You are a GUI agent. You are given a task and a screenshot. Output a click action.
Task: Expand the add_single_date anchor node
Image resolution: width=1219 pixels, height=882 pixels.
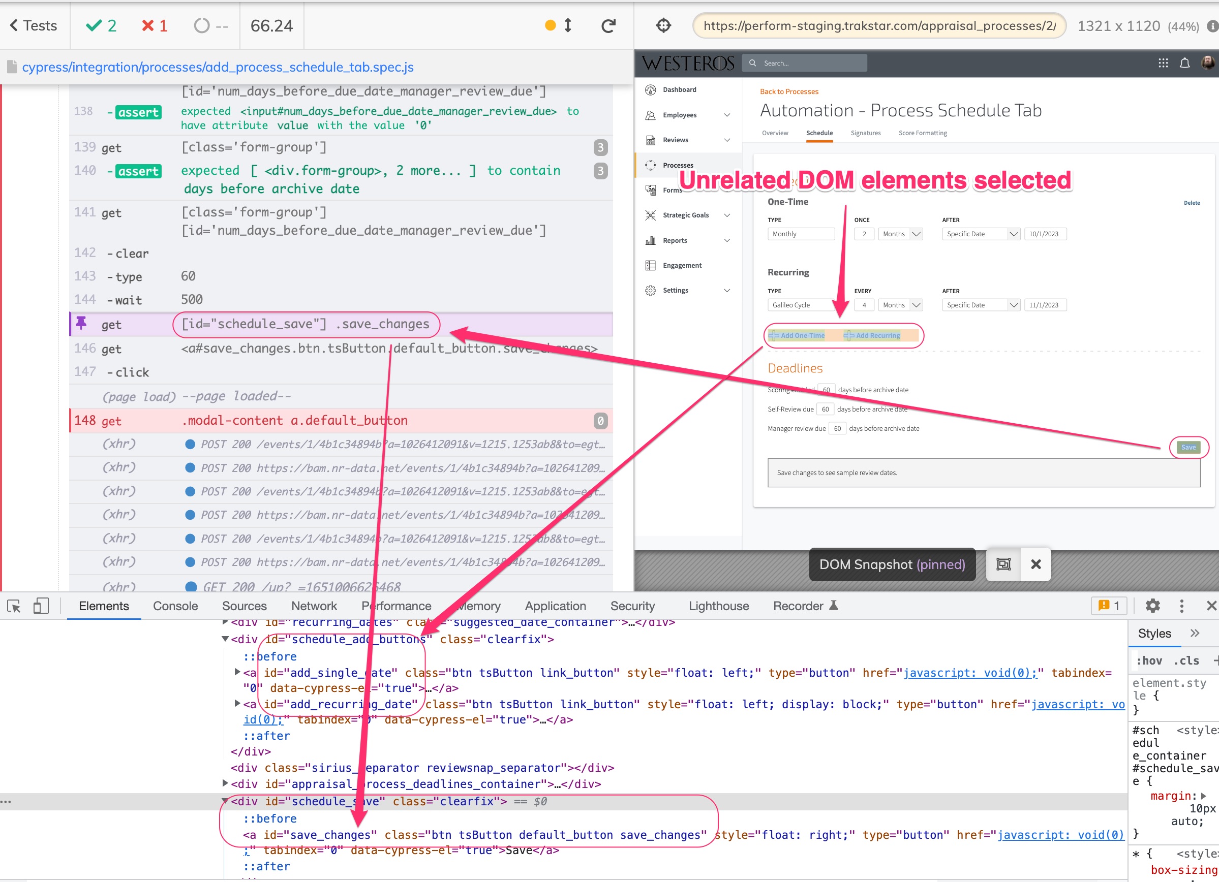pos(237,672)
